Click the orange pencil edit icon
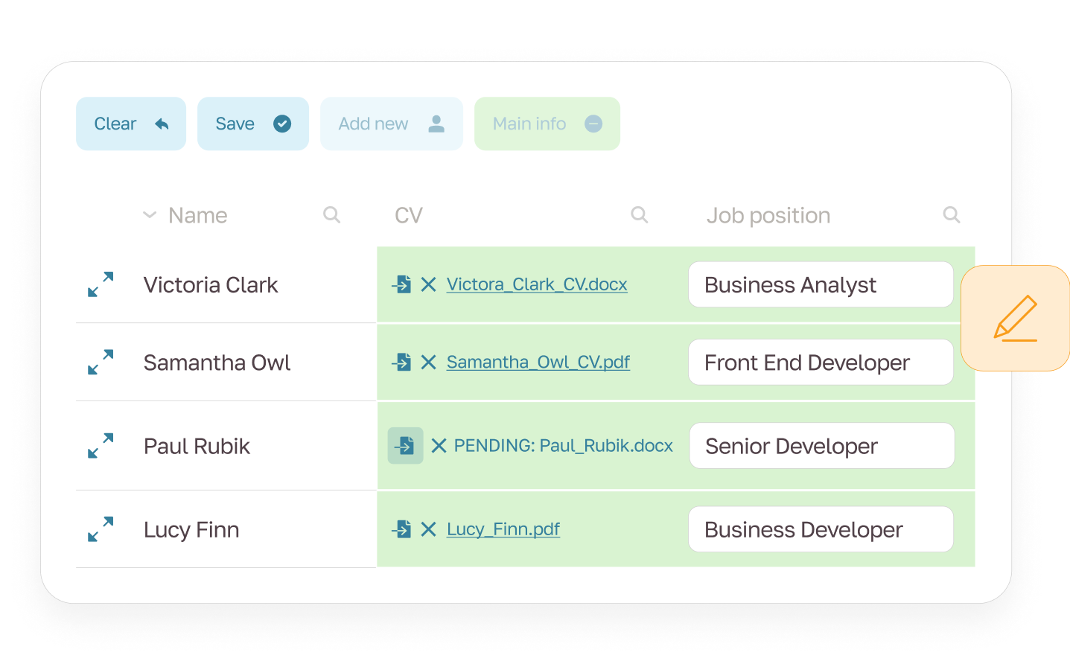This screenshot has width=1070, height=664. point(1015,318)
